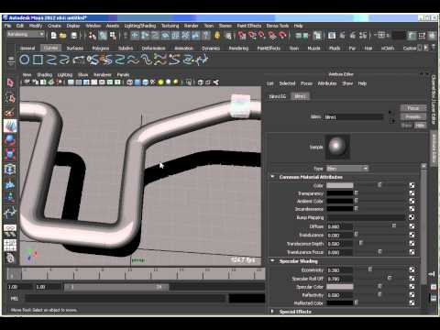Collapse the Specular Shading section

272,261
